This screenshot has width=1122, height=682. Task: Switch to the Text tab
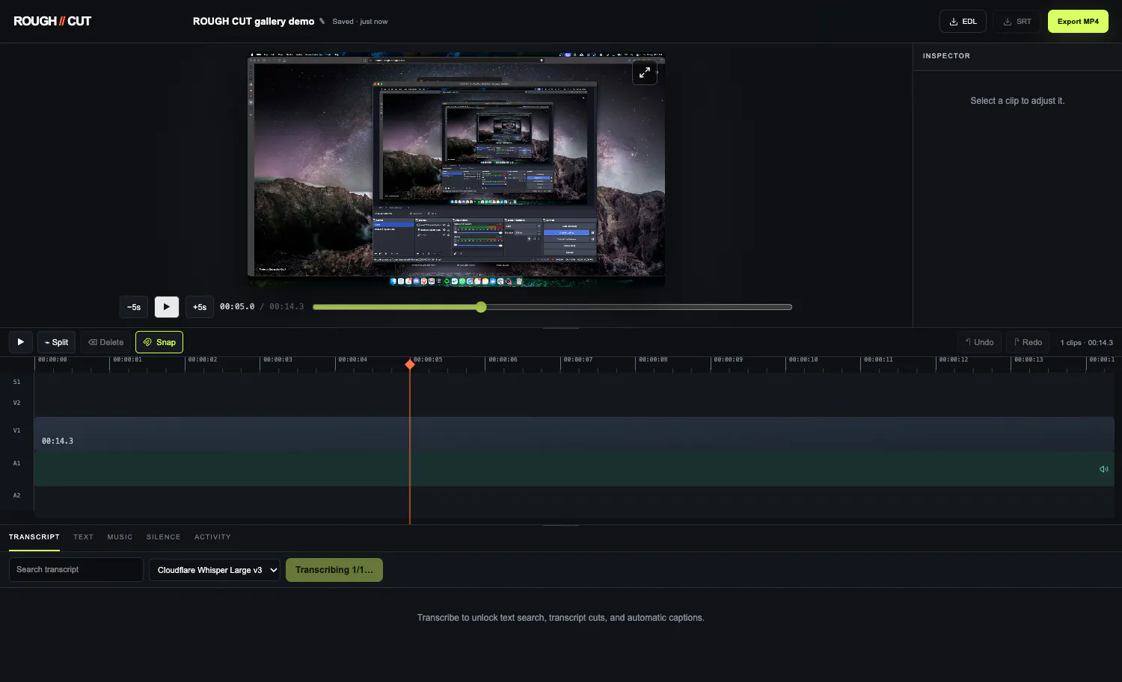[x=83, y=537]
